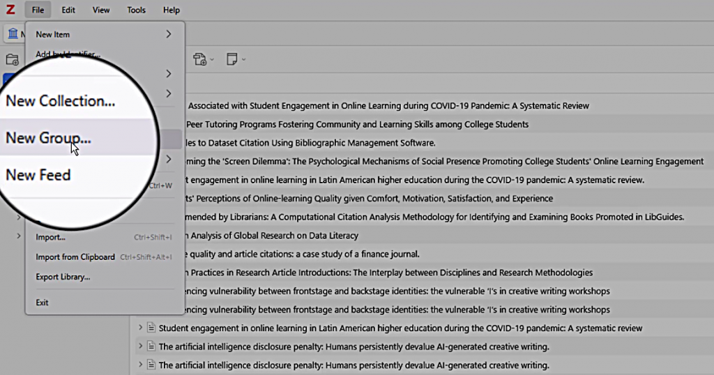Open the Help menu in menu bar
The height and width of the screenshot is (375, 714).
pos(172,10)
